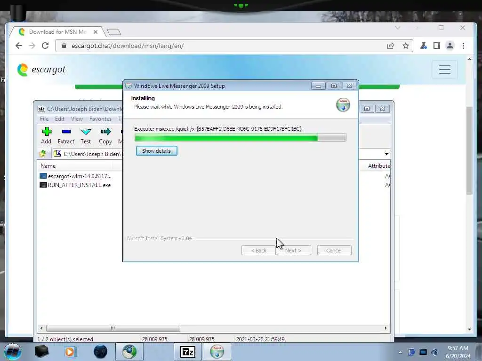Close the Download for MSN tab
Image resolution: width=482 pixels, height=361 pixels.
coord(96,32)
